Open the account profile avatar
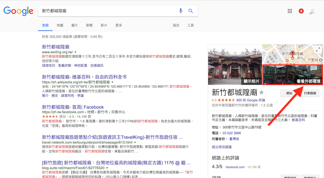Image resolution: width=324 pixels, height=178 pixels. (x=312, y=11)
